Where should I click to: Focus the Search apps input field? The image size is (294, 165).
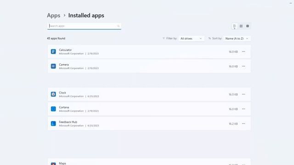[84, 26]
